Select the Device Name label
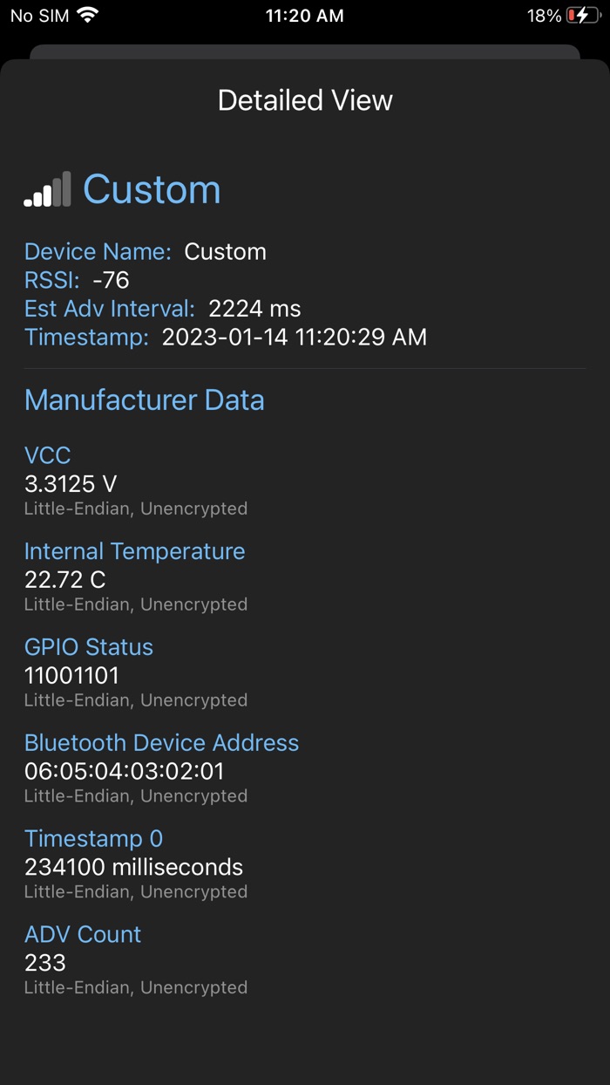 [x=98, y=252]
